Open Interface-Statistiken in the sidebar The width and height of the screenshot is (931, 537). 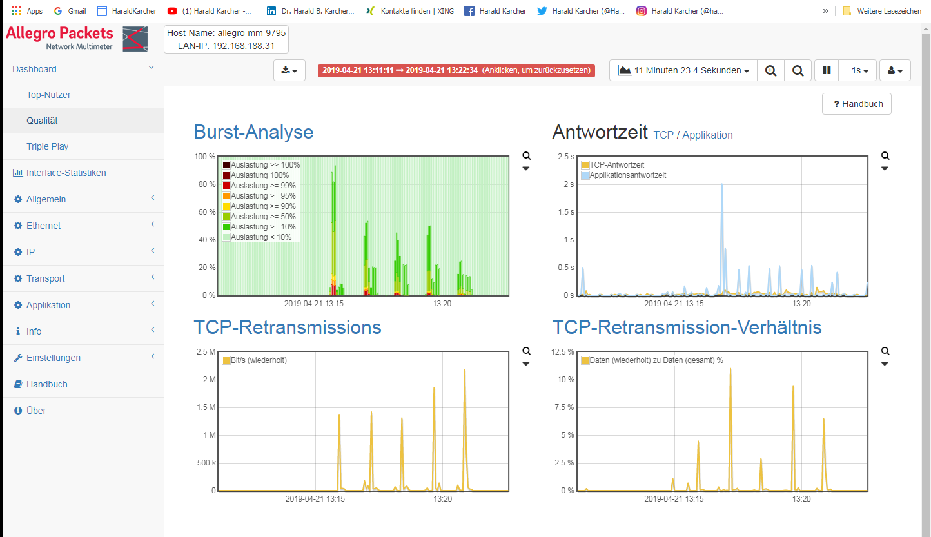point(66,173)
